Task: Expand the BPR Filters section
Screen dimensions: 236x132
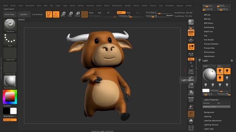Action: click(x=208, y=23)
